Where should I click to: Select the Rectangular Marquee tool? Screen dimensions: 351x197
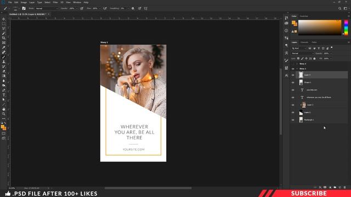tap(4, 24)
